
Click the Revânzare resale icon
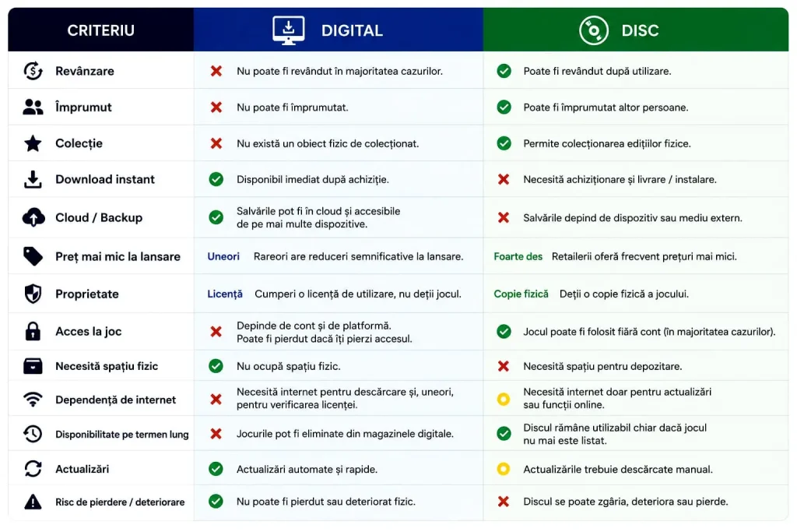pyautogui.click(x=33, y=71)
